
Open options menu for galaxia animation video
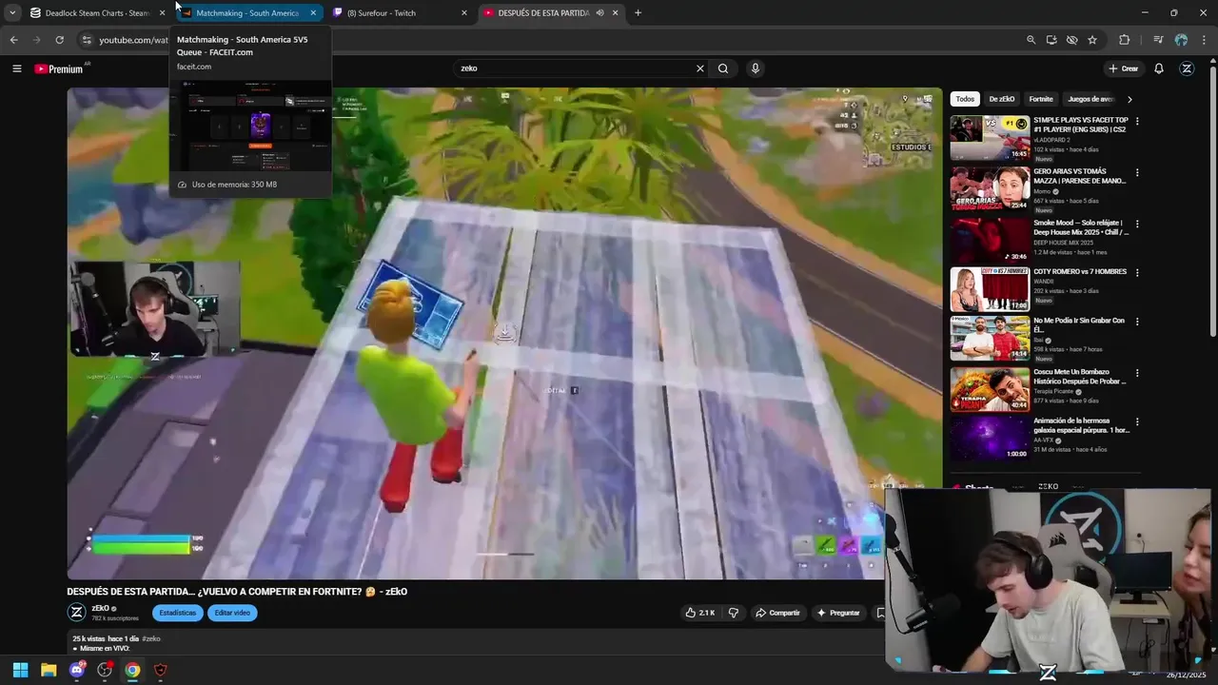tap(1137, 421)
